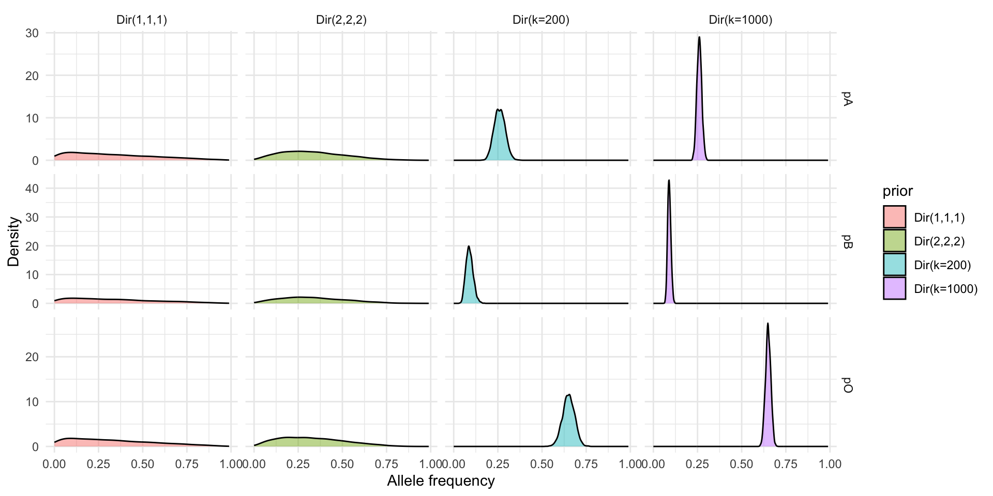Select the teal Dir(k=200) legend swatch
The width and height of the screenshot is (993, 496).
(x=894, y=265)
